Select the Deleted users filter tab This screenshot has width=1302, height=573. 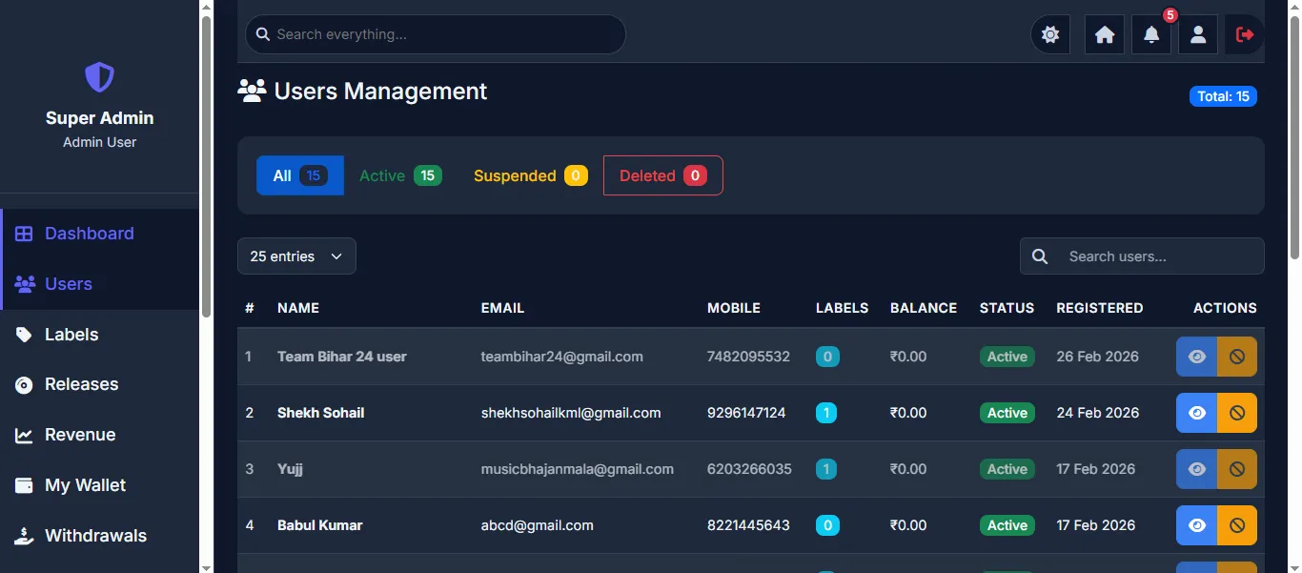point(663,175)
